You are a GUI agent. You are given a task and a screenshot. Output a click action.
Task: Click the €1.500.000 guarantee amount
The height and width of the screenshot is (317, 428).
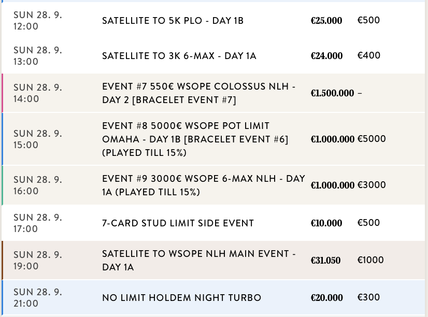[332, 93]
